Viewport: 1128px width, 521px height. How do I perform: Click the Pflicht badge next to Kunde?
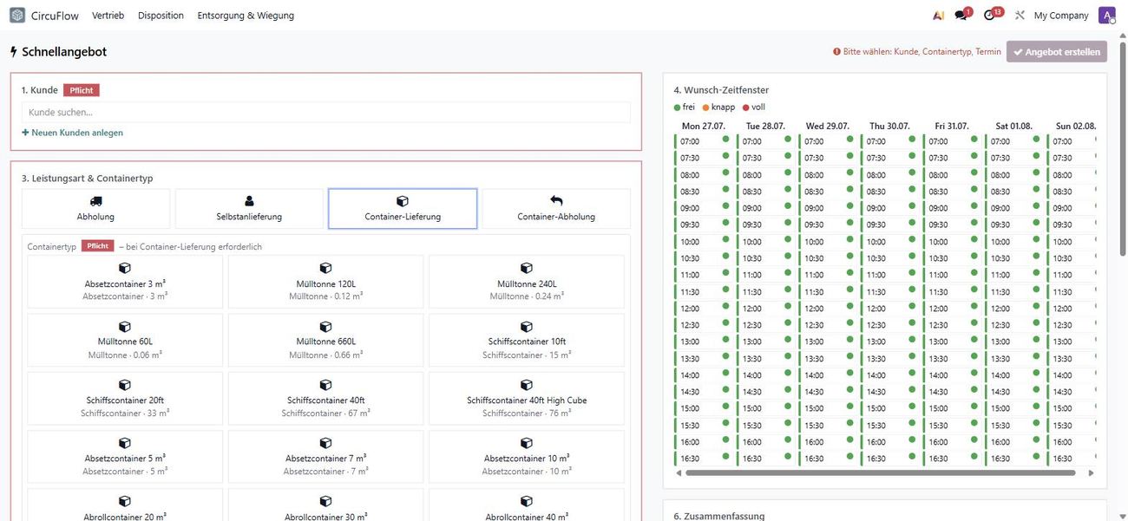click(82, 90)
